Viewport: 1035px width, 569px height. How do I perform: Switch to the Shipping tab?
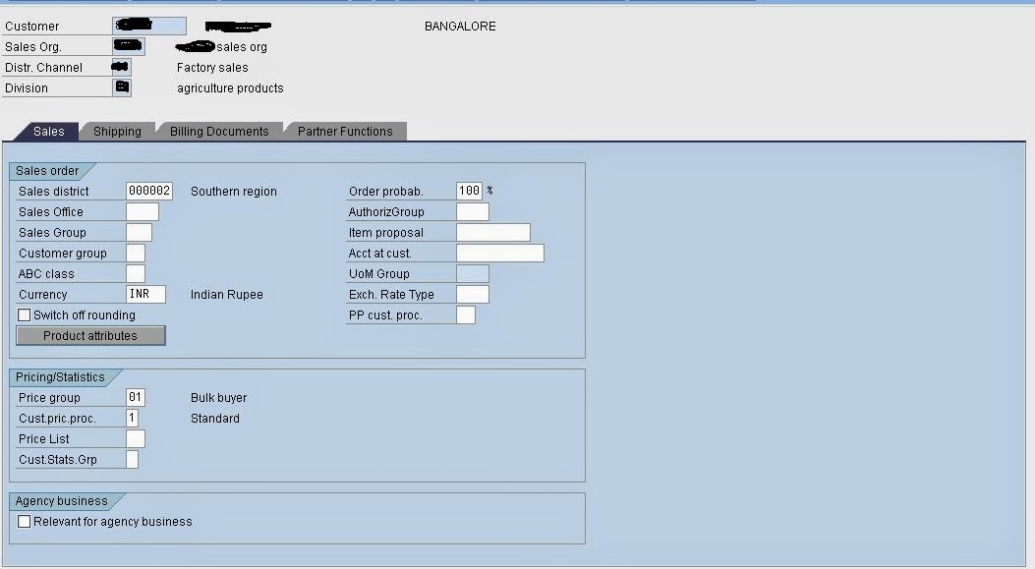[117, 131]
